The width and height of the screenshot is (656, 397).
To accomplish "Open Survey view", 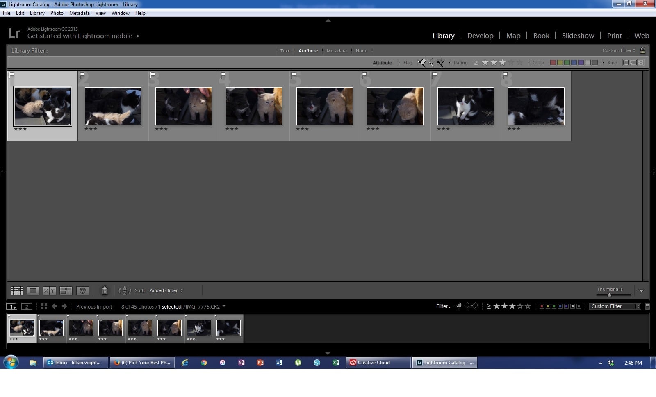I will click(x=66, y=290).
